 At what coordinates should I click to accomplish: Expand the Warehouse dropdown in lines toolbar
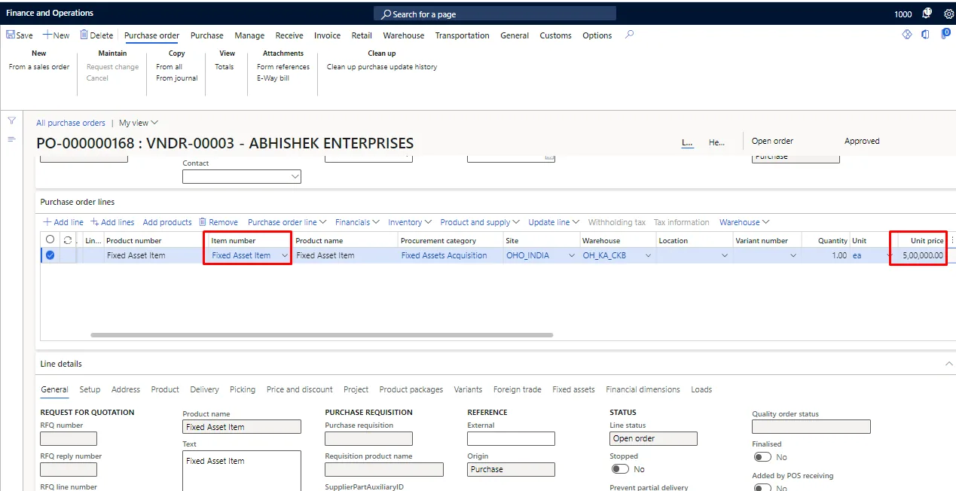click(x=744, y=222)
